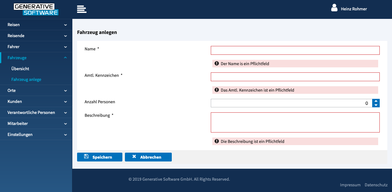Viewport: 392px width, 192px height.
Task: Expand Verantwortliche Personen chevron
Action: (65, 113)
